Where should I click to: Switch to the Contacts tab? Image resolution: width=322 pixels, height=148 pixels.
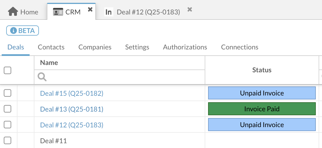pyautogui.click(x=51, y=47)
